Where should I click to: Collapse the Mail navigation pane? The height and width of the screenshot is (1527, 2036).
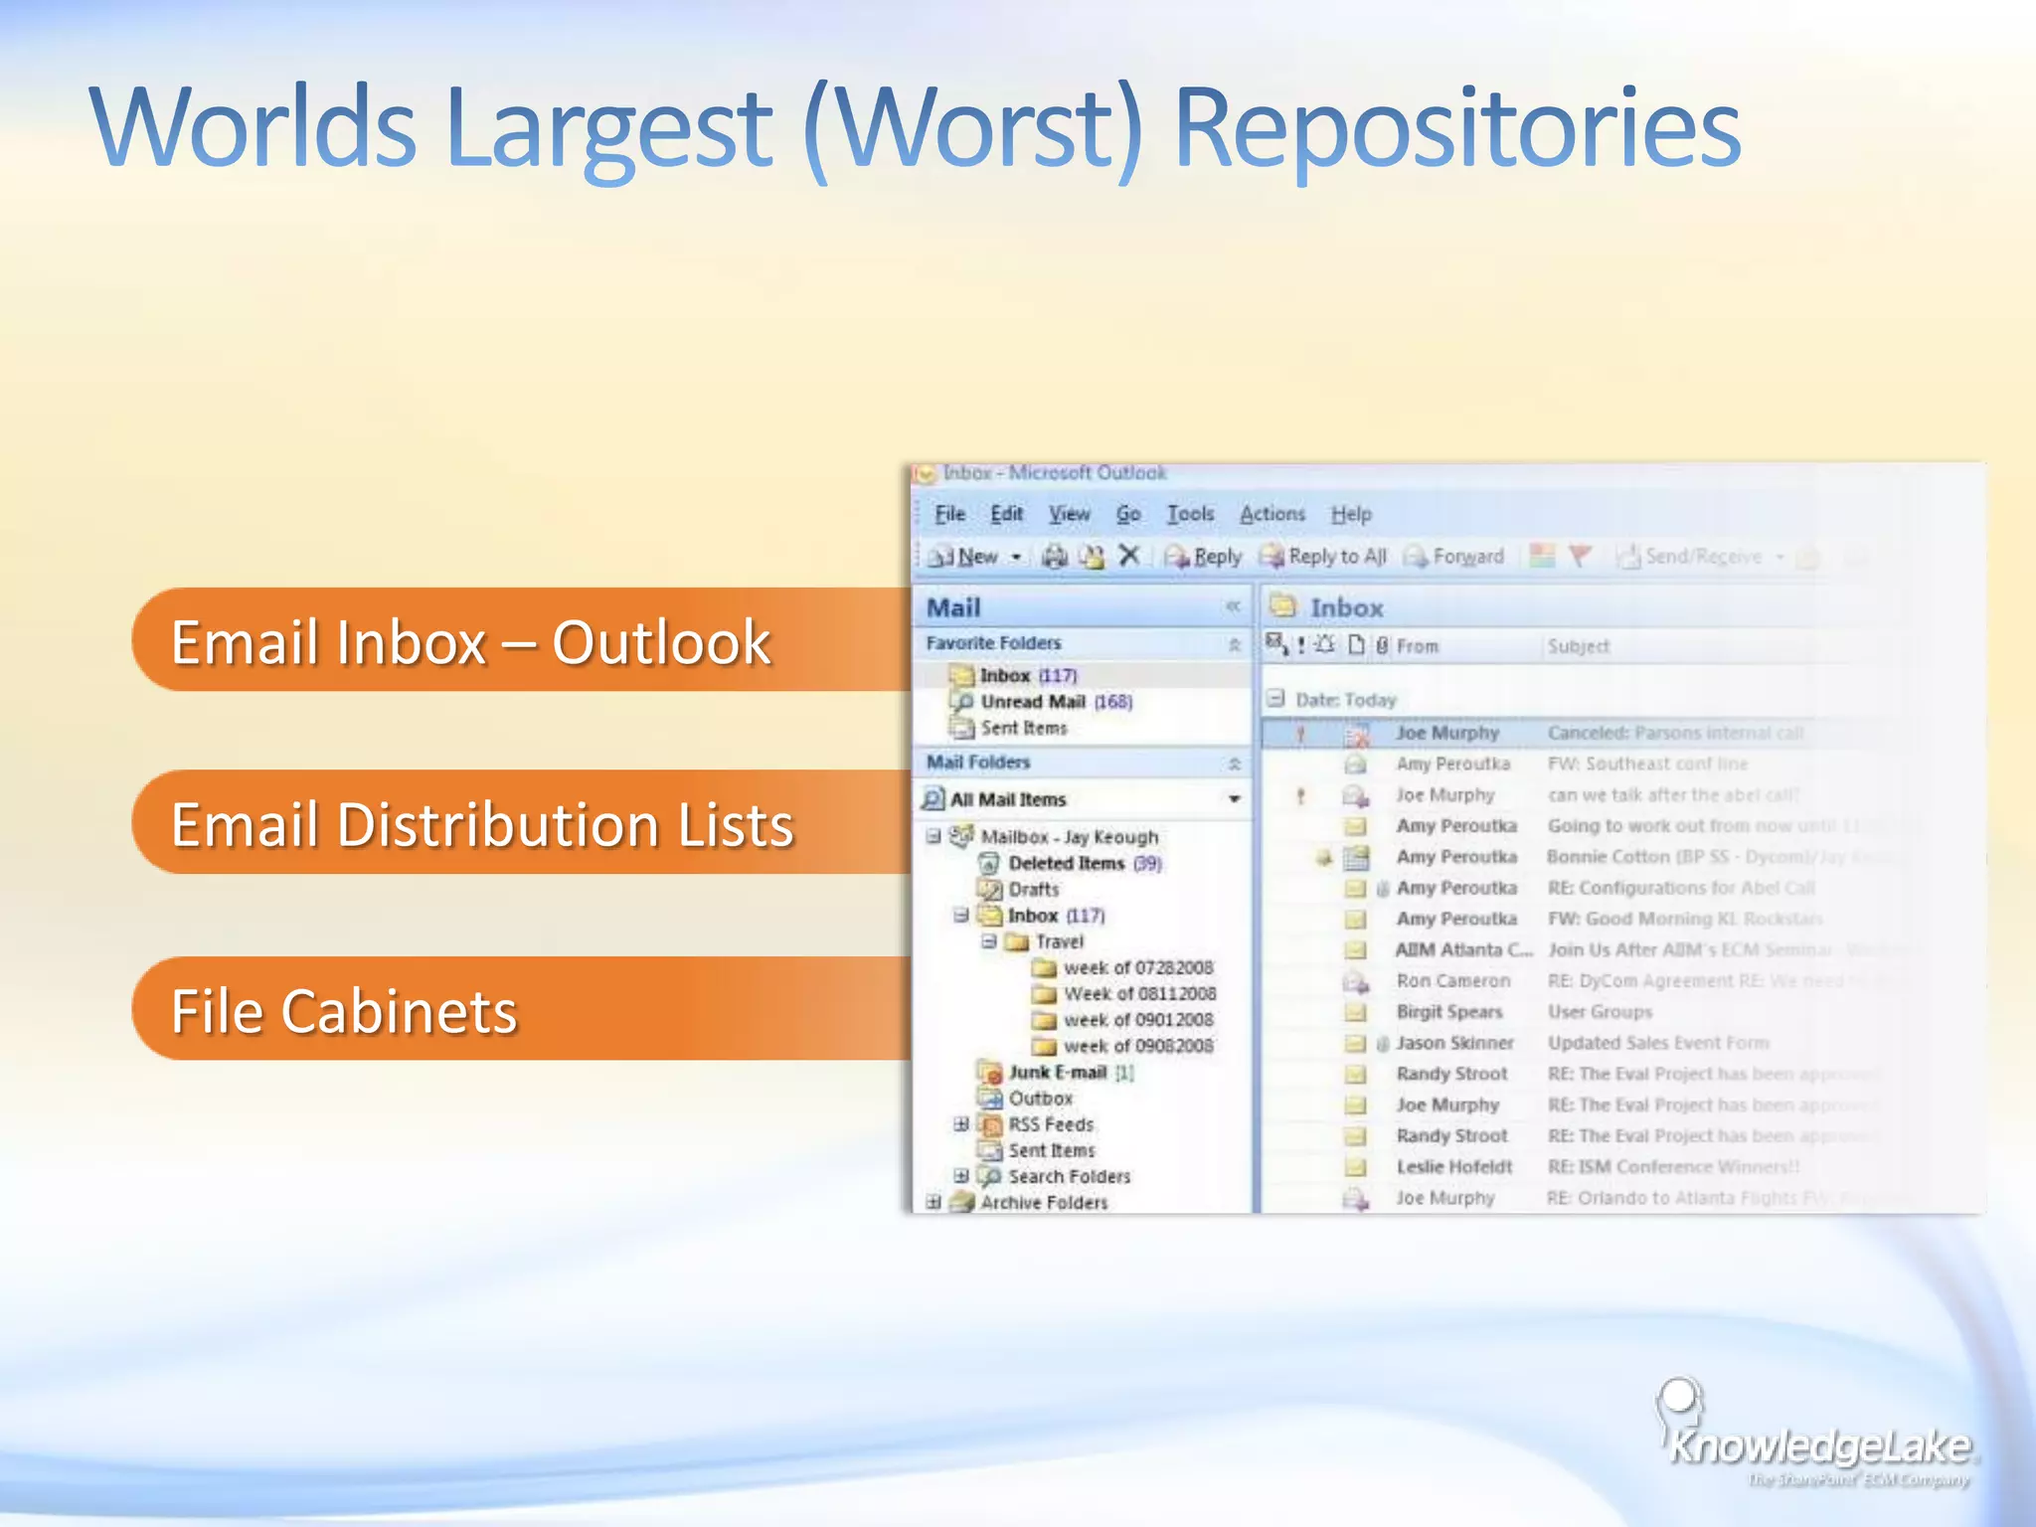coord(1233,606)
